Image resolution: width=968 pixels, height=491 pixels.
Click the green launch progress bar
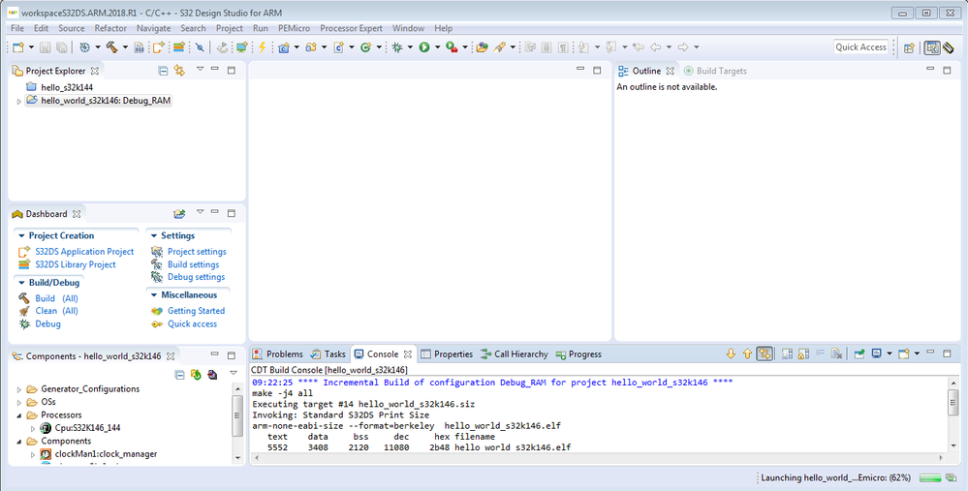tap(929, 478)
